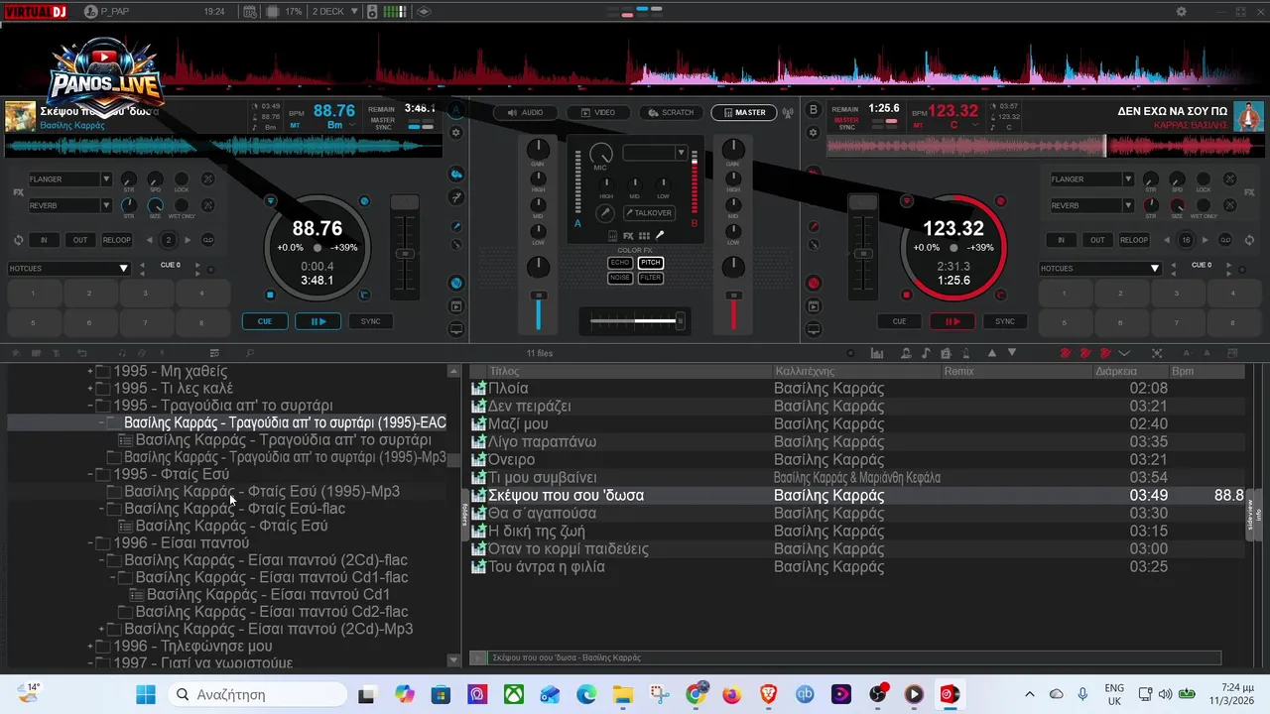Open File Explorer from taskbar
This screenshot has height=714, width=1270.
click(623, 694)
